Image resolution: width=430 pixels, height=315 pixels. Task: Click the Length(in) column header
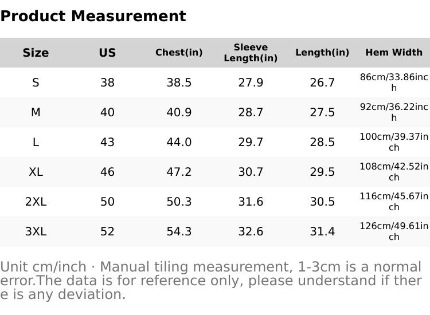pos(322,53)
